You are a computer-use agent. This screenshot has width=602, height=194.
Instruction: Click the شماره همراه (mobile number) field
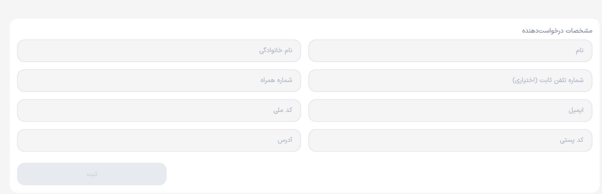click(x=159, y=81)
